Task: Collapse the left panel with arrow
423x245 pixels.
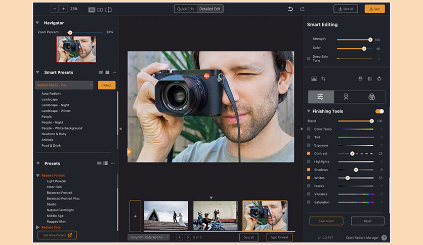Action: point(120,129)
